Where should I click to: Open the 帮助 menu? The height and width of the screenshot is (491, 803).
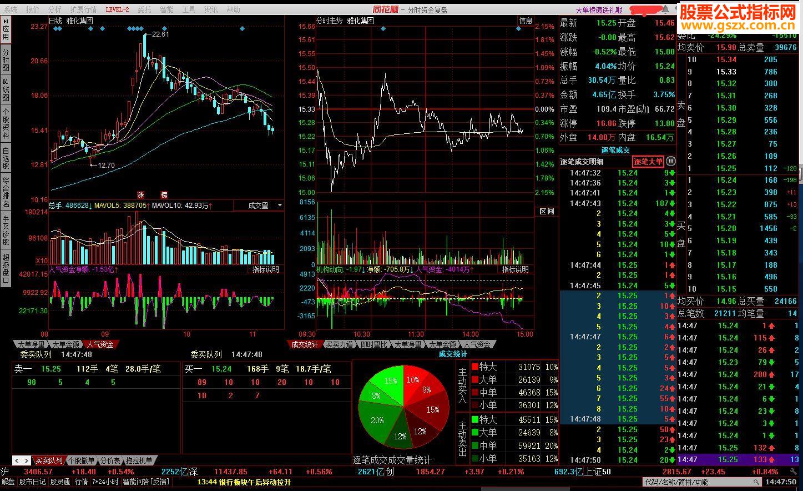pos(233,9)
